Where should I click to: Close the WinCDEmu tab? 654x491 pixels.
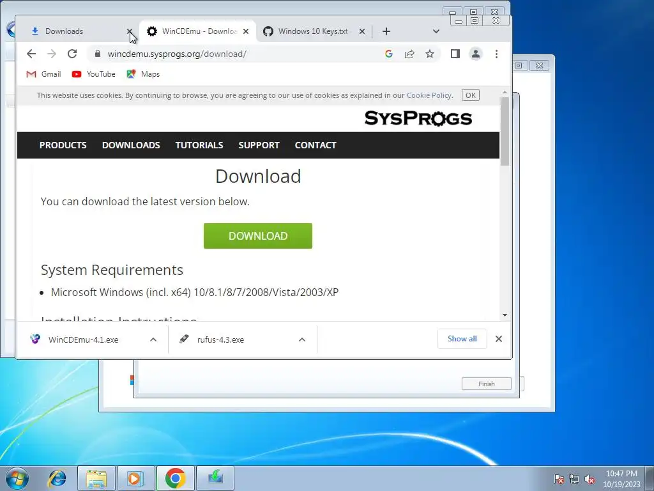(x=246, y=31)
